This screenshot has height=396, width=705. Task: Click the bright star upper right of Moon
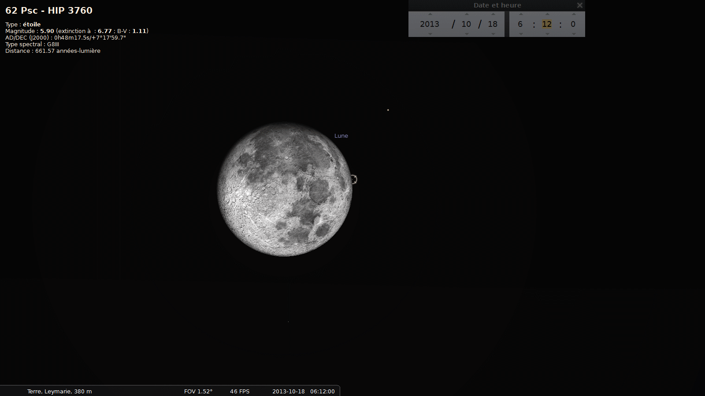click(x=388, y=110)
